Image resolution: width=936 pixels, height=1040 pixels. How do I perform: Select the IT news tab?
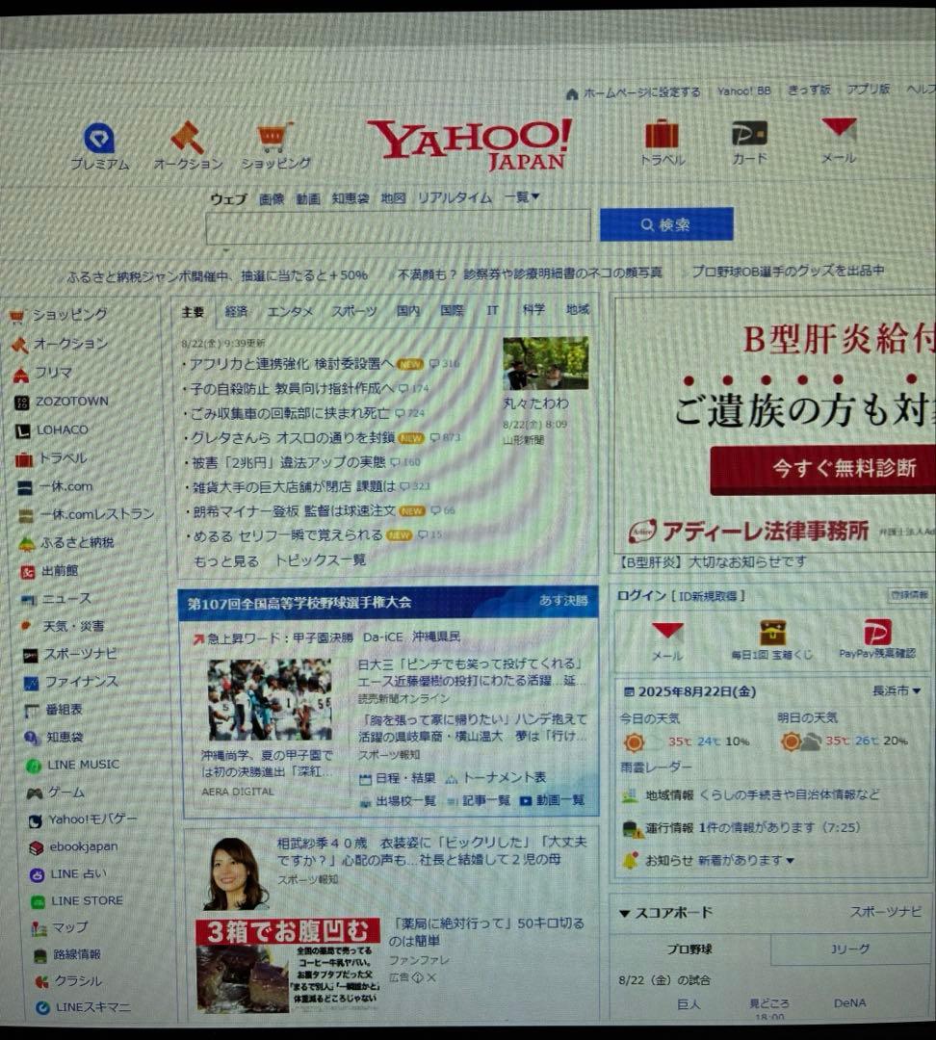pyautogui.click(x=492, y=310)
